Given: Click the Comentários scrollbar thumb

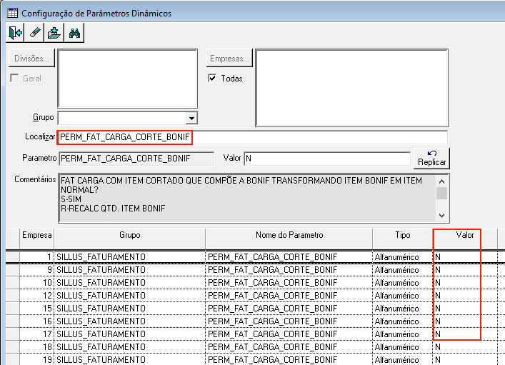Looking at the screenshot, I should click(442, 194).
